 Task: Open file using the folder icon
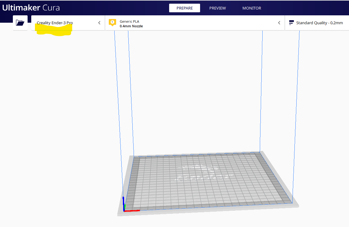20,23
